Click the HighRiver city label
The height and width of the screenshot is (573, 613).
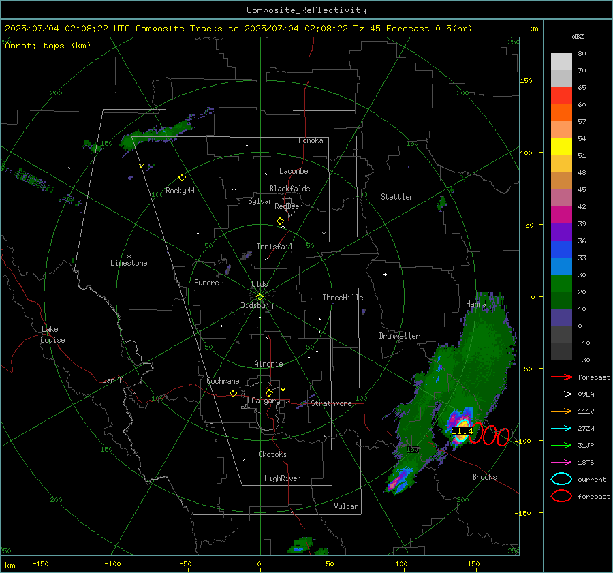tap(283, 479)
